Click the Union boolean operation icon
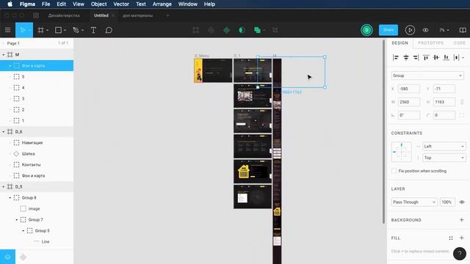470x264 pixels. pyautogui.click(x=257, y=30)
